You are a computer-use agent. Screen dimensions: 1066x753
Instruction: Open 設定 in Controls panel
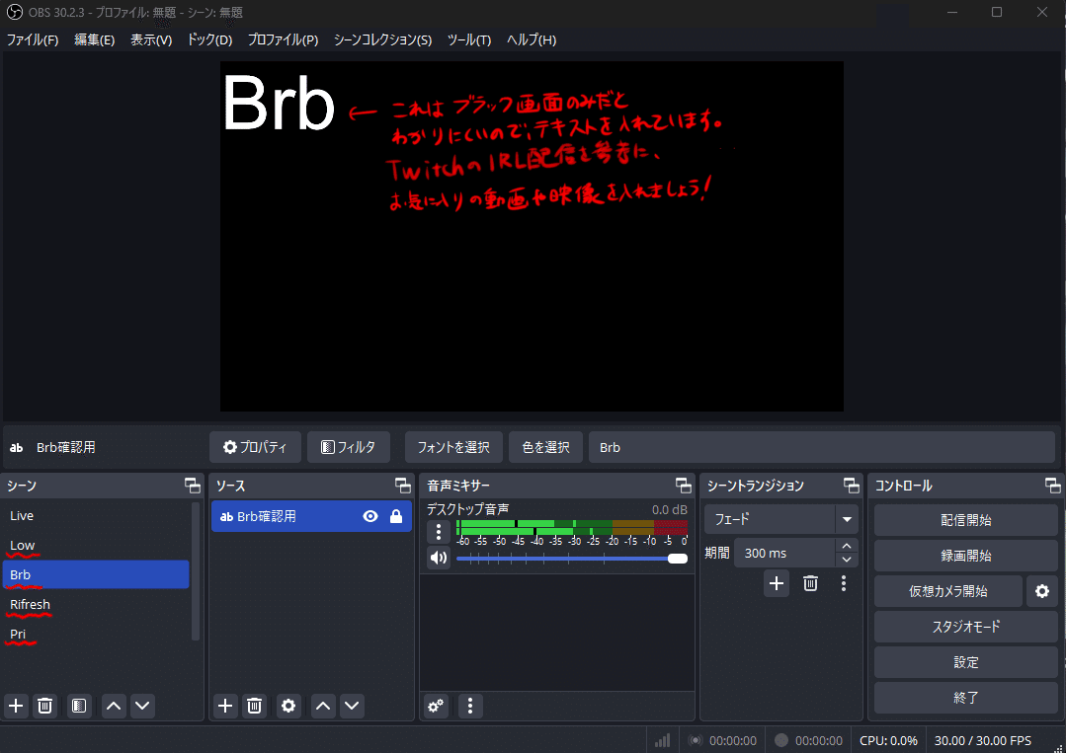click(966, 662)
